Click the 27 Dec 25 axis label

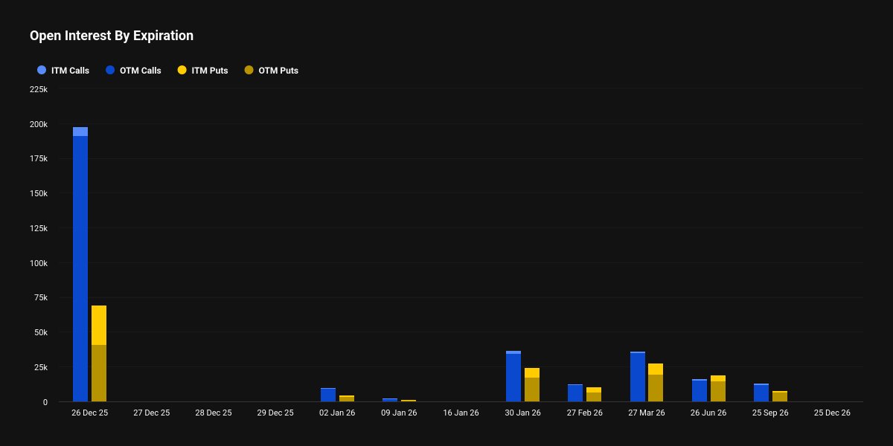(151, 413)
